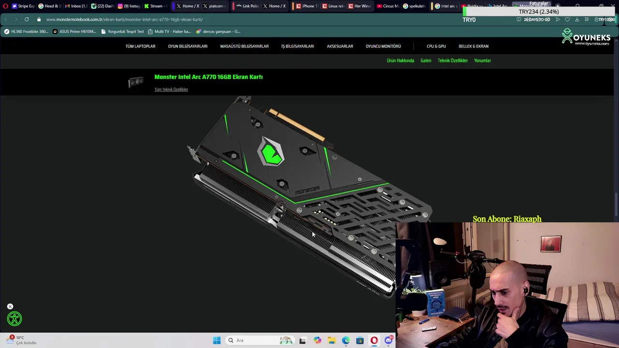Open dercos şampuan bookmark

[218, 31]
